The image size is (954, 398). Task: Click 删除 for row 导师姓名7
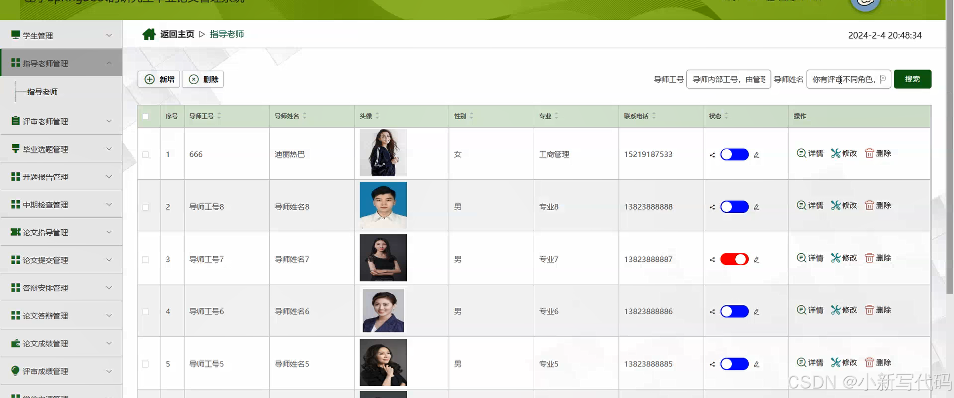878,258
